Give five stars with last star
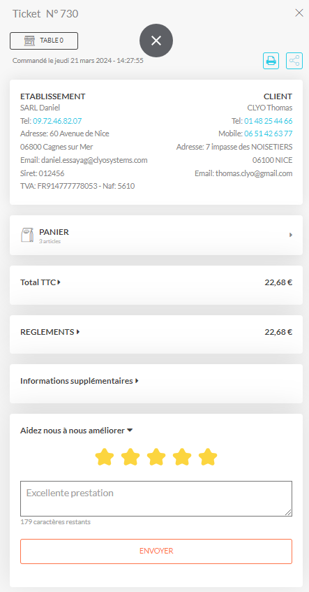Screen dimensions: 309x592 [x=208, y=457]
